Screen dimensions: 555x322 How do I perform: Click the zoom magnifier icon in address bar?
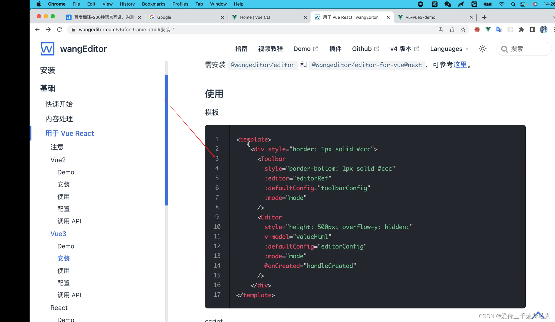coord(441,30)
